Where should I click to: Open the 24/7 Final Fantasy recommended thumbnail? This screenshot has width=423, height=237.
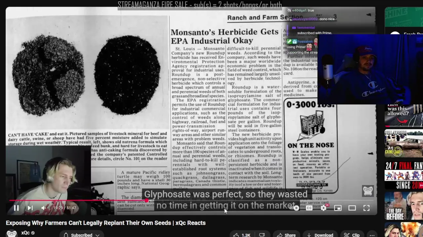(x=404, y=175)
